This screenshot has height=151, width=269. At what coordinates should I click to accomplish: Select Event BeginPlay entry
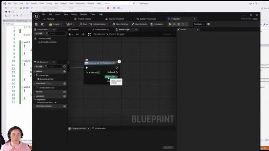click(x=45, y=79)
